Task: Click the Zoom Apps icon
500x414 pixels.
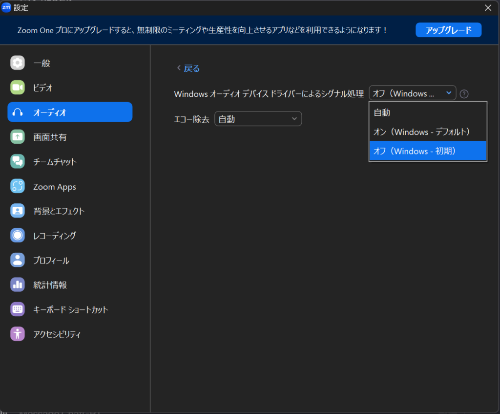Action: [18, 186]
